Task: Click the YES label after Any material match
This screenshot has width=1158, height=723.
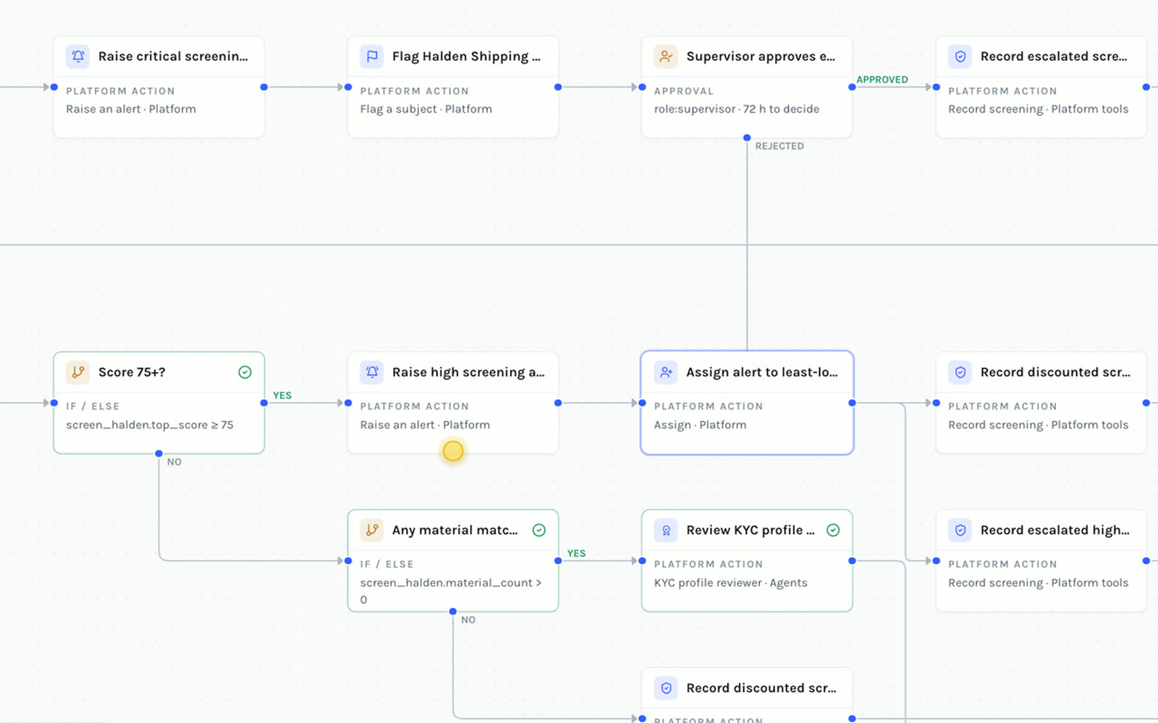Action: pyautogui.click(x=576, y=553)
